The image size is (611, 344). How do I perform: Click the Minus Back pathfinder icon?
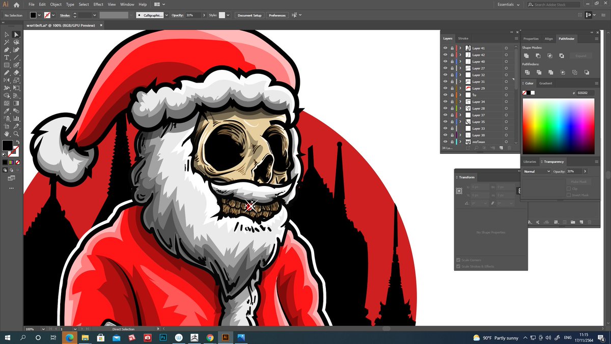[x=587, y=73]
